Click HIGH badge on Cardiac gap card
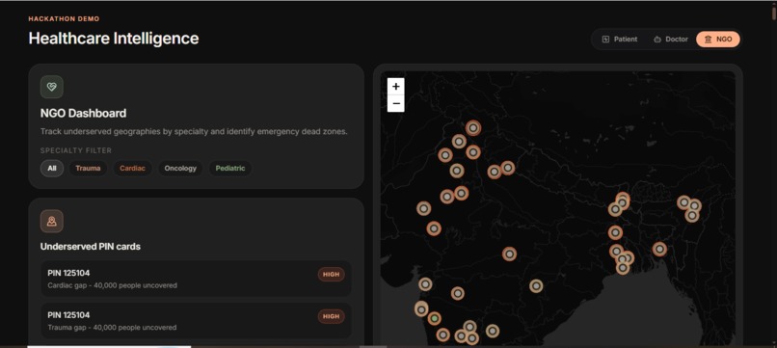 point(331,274)
